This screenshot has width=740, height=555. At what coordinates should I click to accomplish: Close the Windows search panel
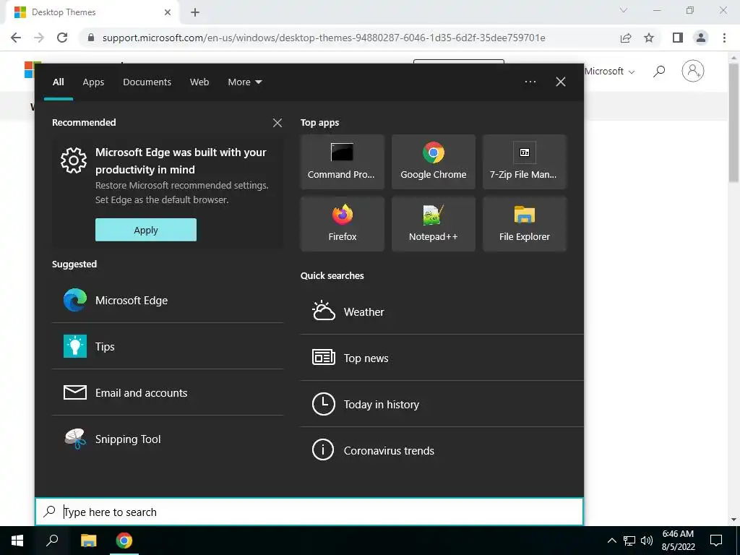pyautogui.click(x=561, y=82)
